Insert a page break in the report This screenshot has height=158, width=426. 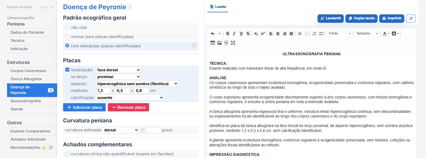(x=226, y=43)
